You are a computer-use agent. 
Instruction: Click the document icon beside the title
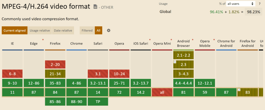(95, 7)
